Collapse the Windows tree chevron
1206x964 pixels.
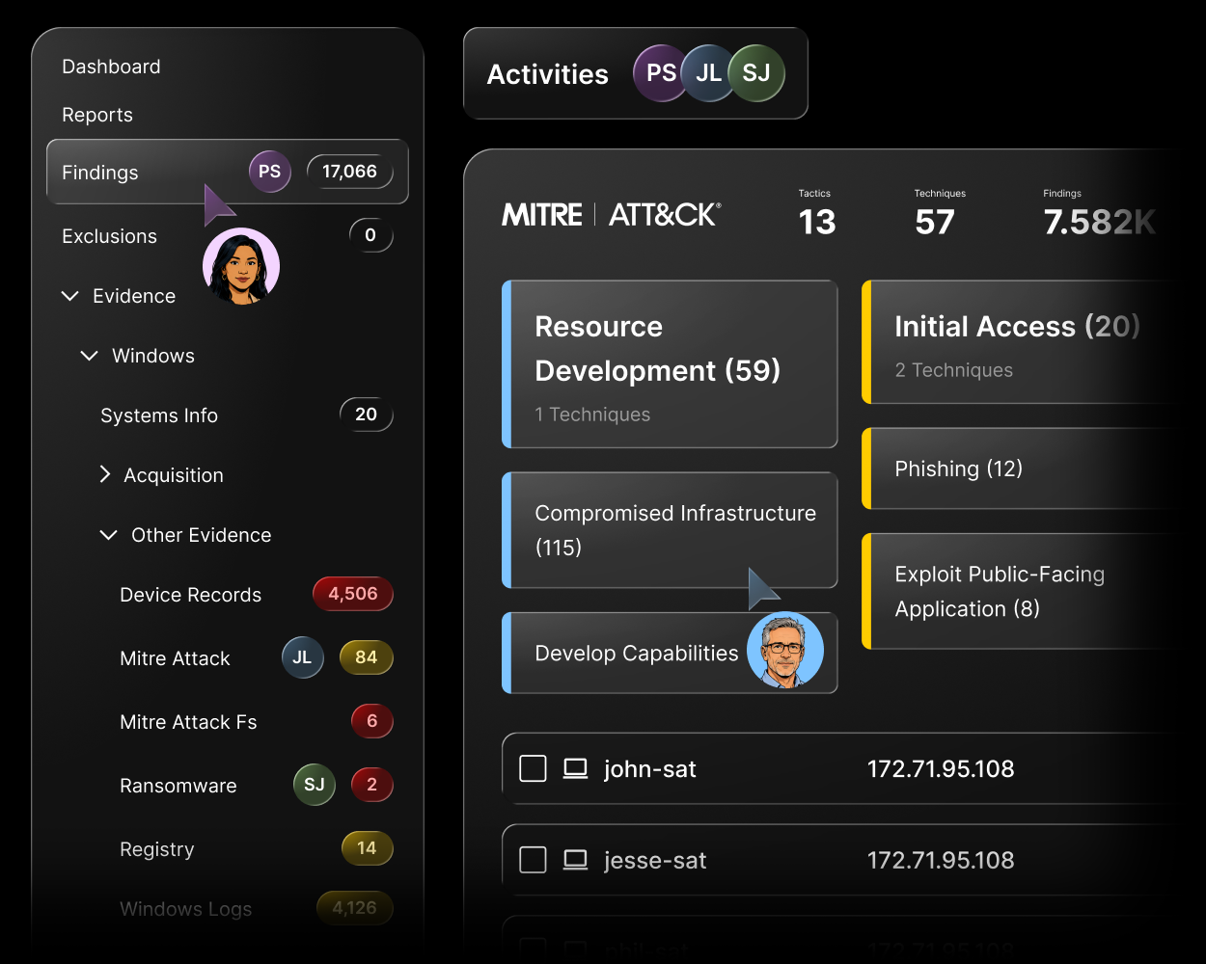tap(90, 356)
